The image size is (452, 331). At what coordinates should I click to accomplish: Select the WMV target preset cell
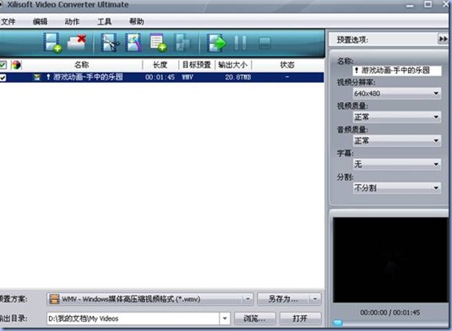point(188,77)
